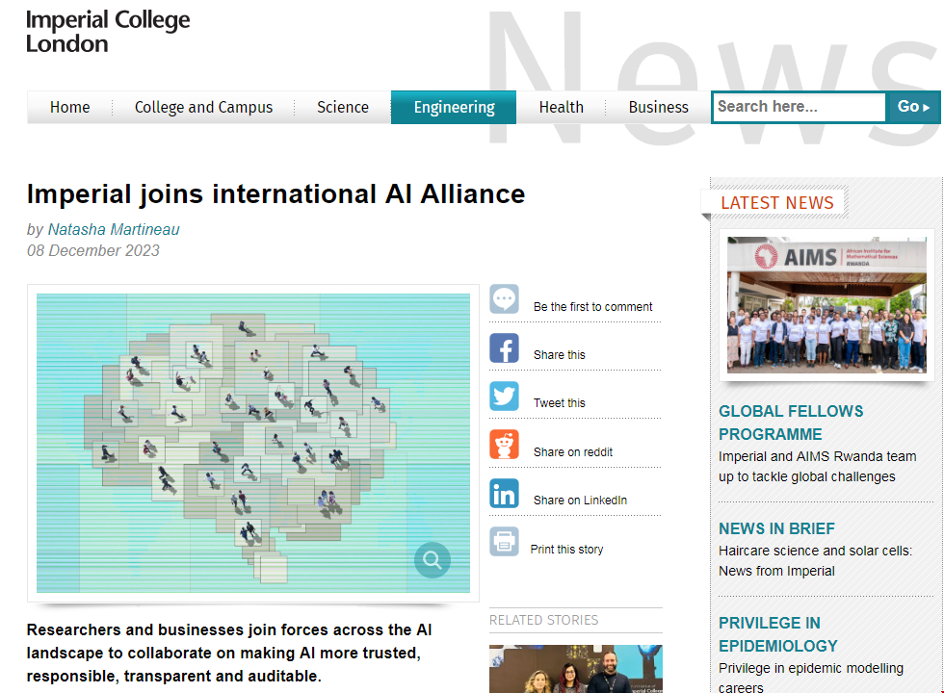Screen dimensions: 944x693
Task: Open the Health news section
Action: point(562,108)
